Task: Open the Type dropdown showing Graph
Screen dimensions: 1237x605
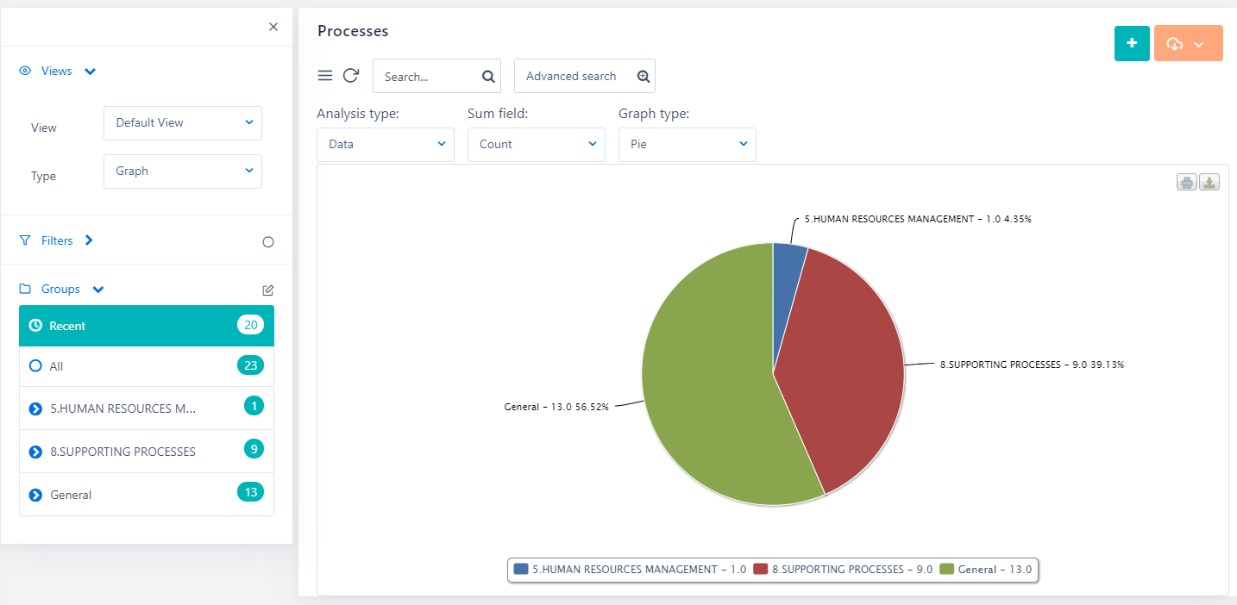Action: [183, 172]
